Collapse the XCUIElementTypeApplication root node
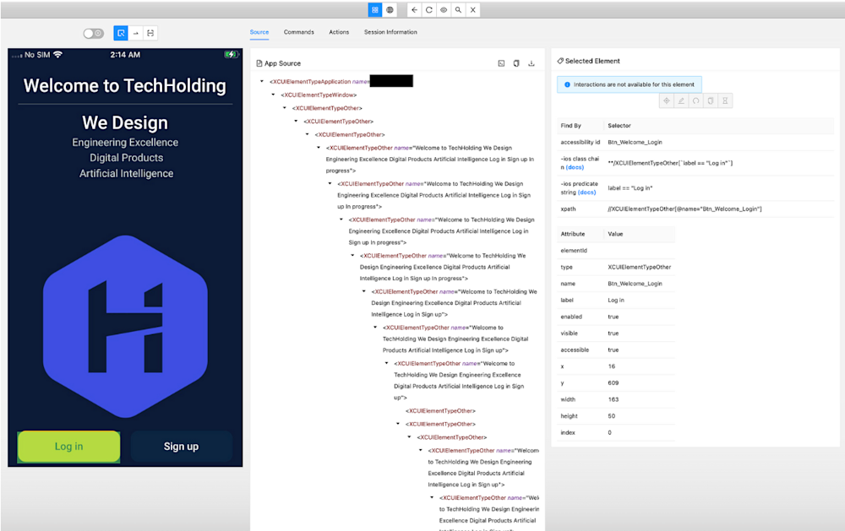This screenshot has width=845, height=531. 262,82
